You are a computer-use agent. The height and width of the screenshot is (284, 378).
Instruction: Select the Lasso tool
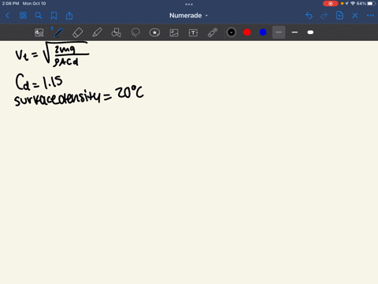(135, 32)
